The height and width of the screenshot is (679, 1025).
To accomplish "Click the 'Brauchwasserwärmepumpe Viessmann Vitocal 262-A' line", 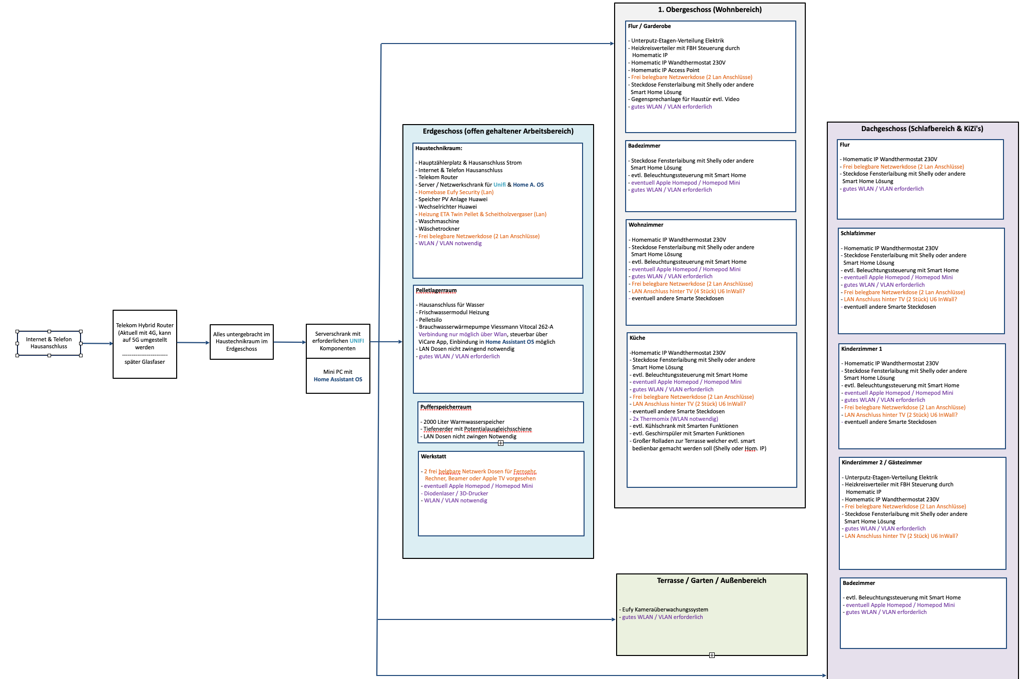I will pyautogui.click(x=485, y=327).
